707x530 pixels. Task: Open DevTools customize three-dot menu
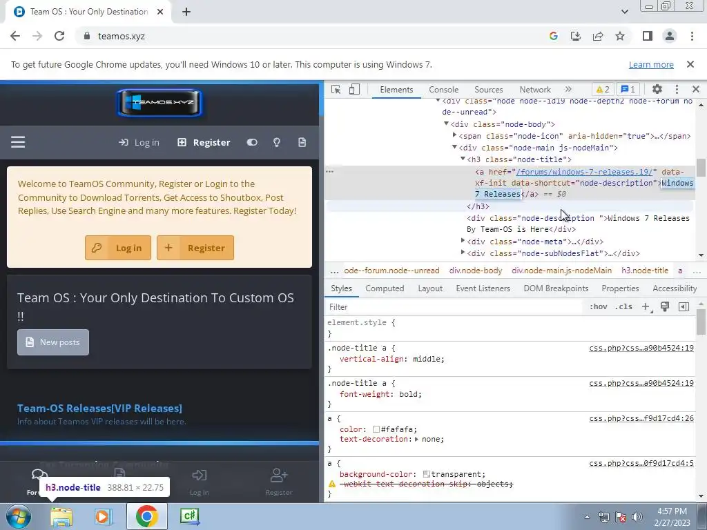click(x=677, y=89)
